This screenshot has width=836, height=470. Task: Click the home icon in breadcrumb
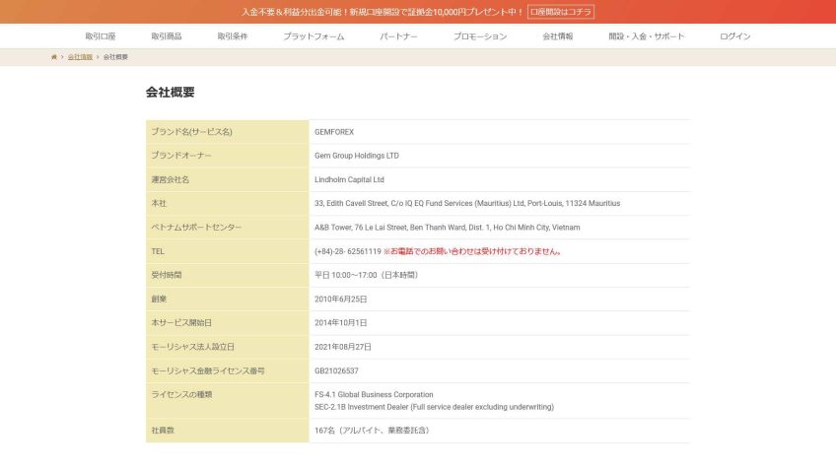(54, 57)
